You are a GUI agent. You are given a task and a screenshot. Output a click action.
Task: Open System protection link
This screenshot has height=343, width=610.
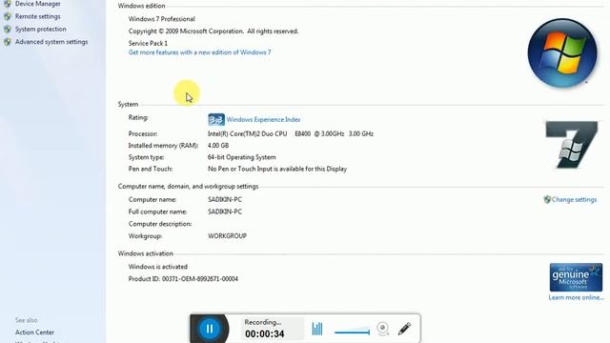[x=40, y=30]
